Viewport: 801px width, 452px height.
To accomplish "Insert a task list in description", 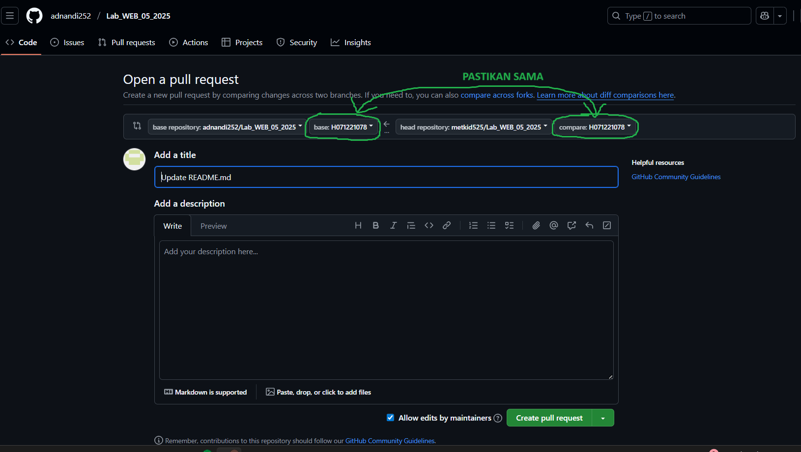I will (510, 225).
